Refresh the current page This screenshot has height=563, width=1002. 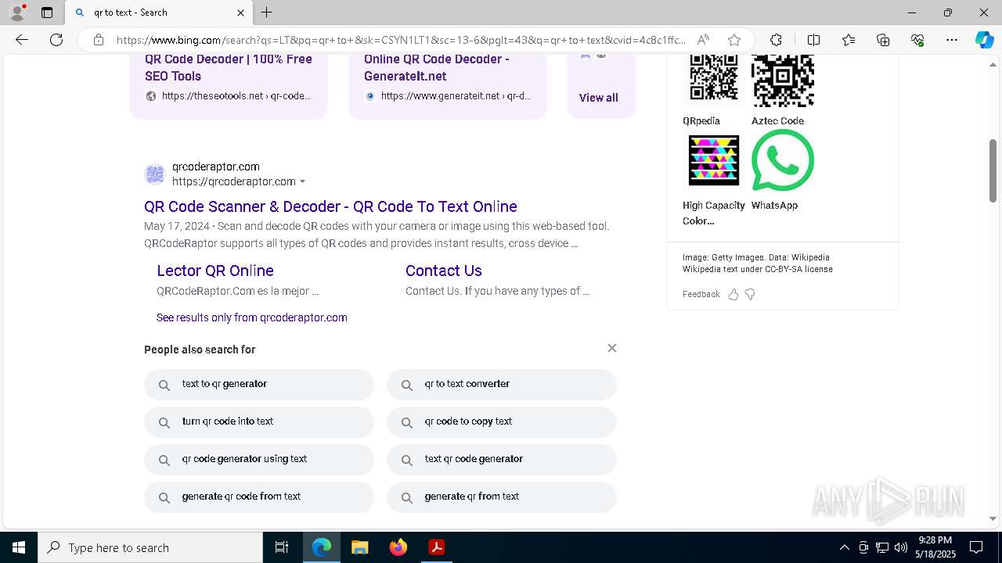[x=56, y=40]
